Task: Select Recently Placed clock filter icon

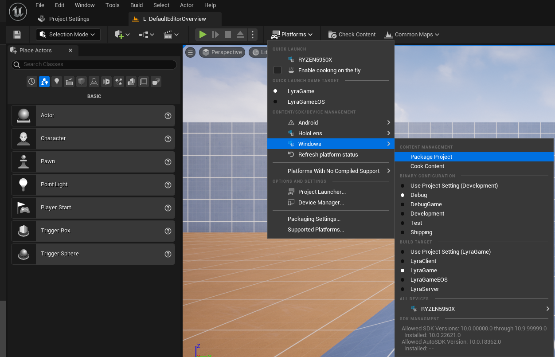Action: 31,82
